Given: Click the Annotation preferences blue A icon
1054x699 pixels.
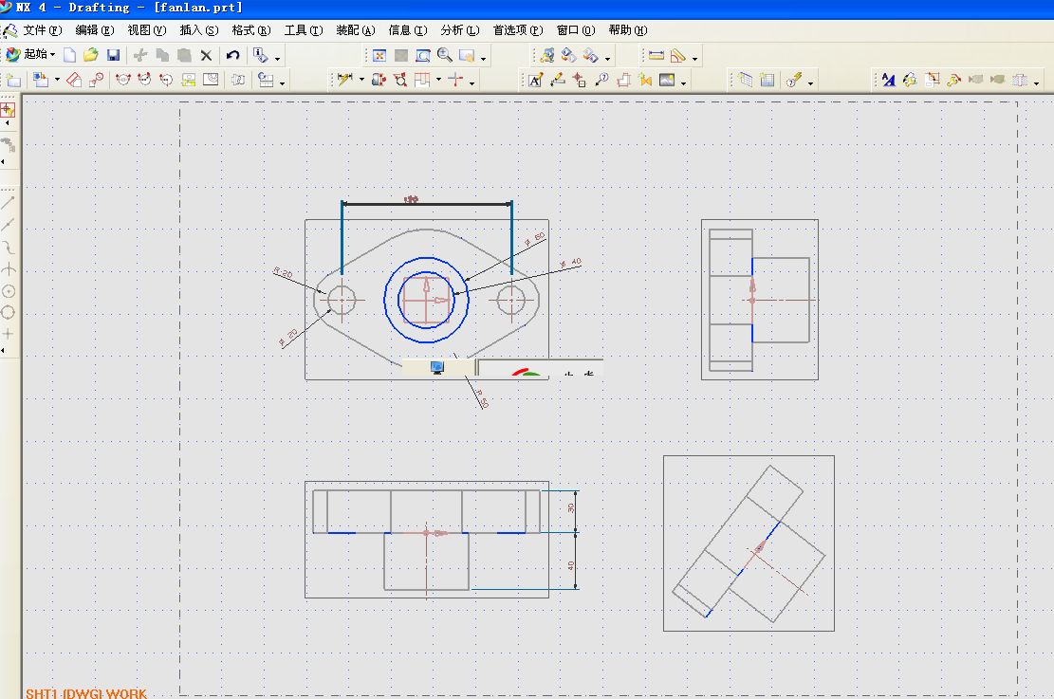Looking at the screenshot, I should click(888, 80).
